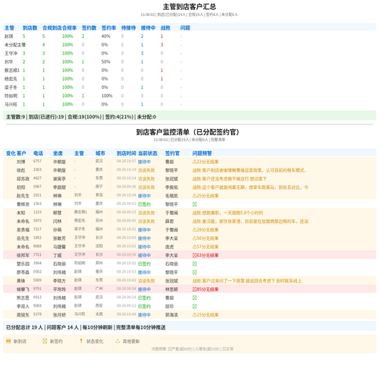This screenshot has width=379, height=366.
Task: Click the 签约率 column header
Action: pyautogui.click(x=108, y=28)
